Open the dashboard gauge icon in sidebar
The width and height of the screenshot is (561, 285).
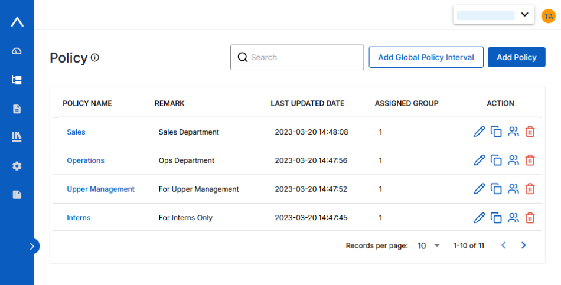[17, 51]
